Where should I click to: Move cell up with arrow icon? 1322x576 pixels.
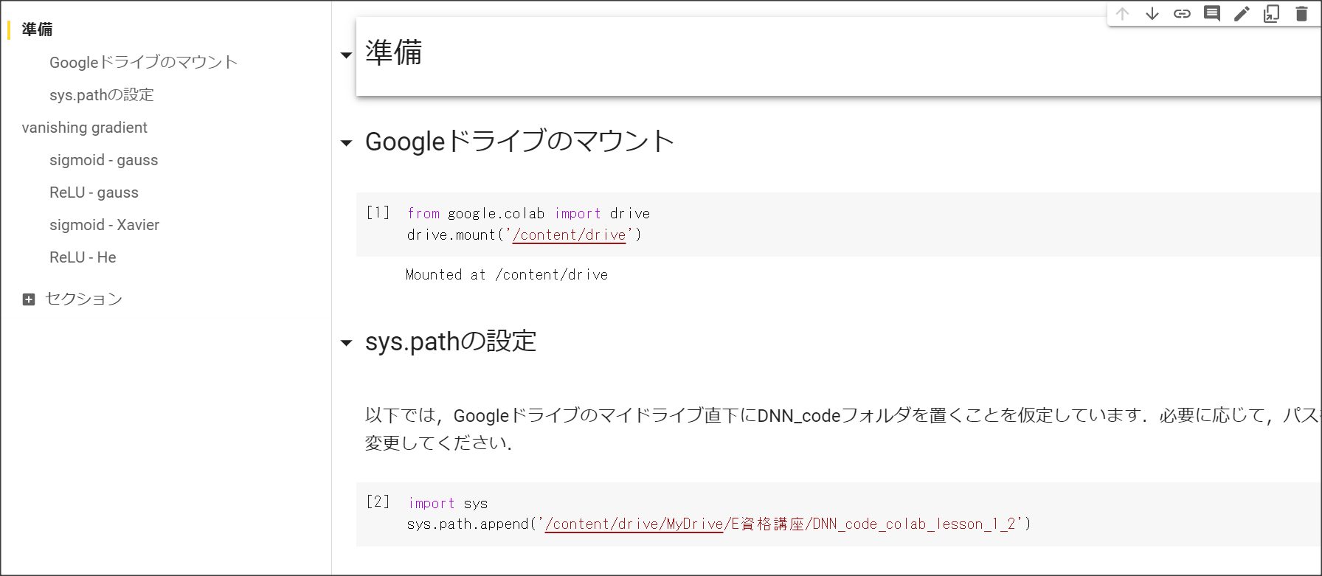[1122, 14]
